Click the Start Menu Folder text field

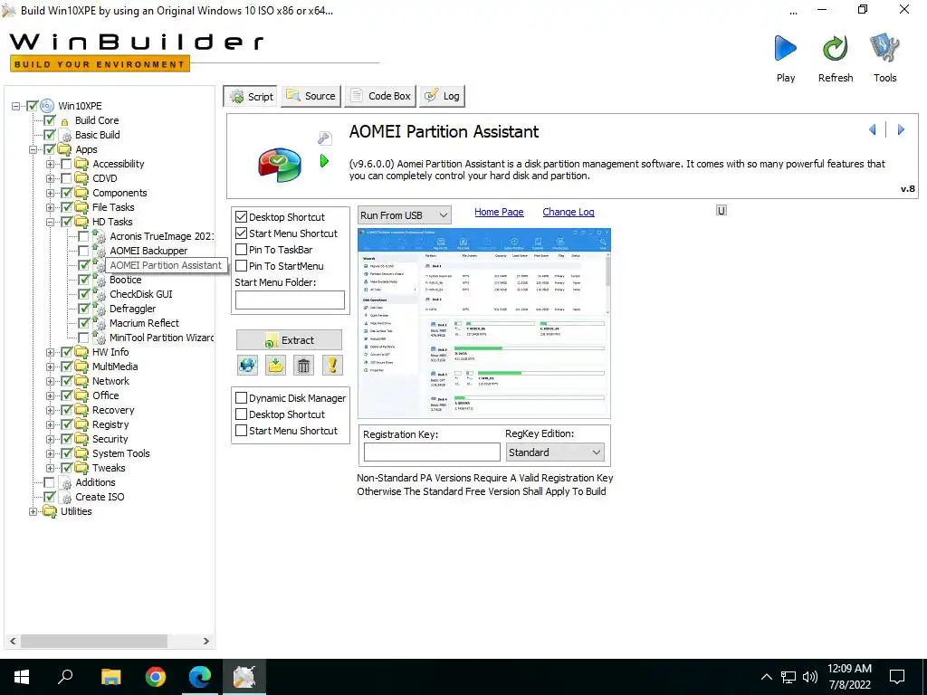click(x=290, y=300)
